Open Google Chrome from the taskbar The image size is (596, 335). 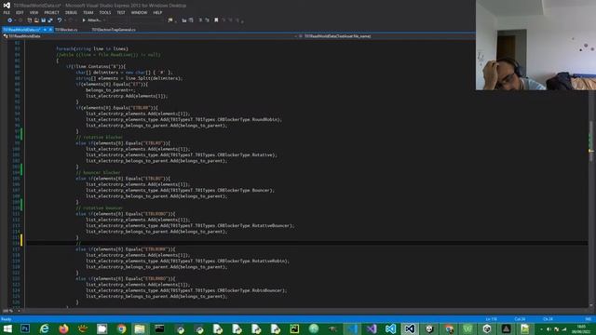tap(121, 328)
